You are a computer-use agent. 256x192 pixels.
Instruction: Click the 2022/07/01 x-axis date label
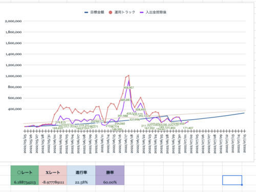[x=185, y=144]
